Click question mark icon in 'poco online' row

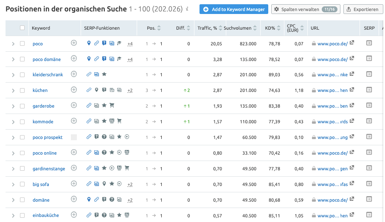(104, 153)
